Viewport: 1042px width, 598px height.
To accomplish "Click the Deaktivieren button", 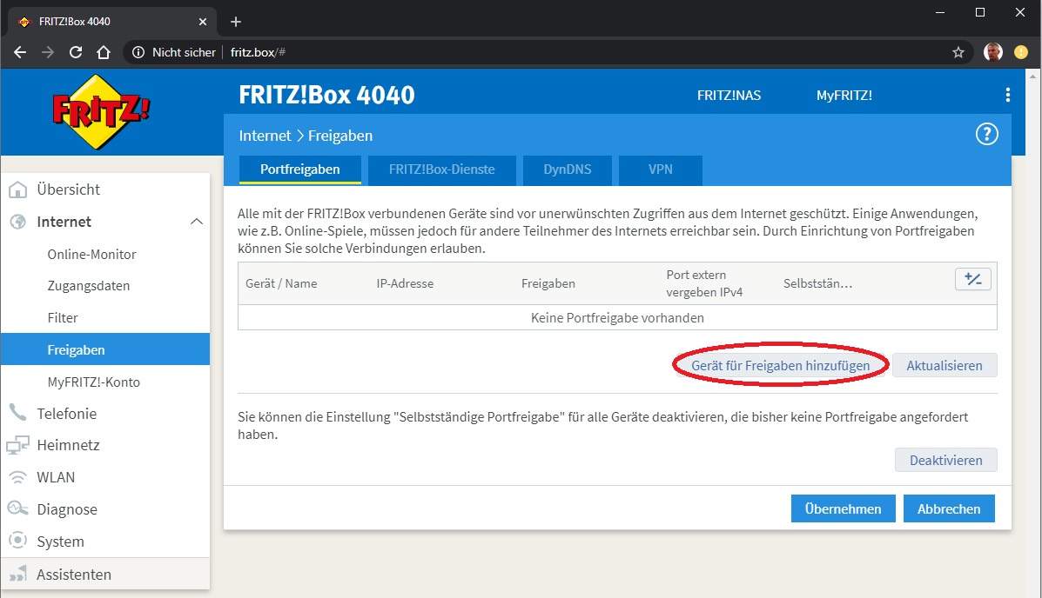I will (945, 461).
